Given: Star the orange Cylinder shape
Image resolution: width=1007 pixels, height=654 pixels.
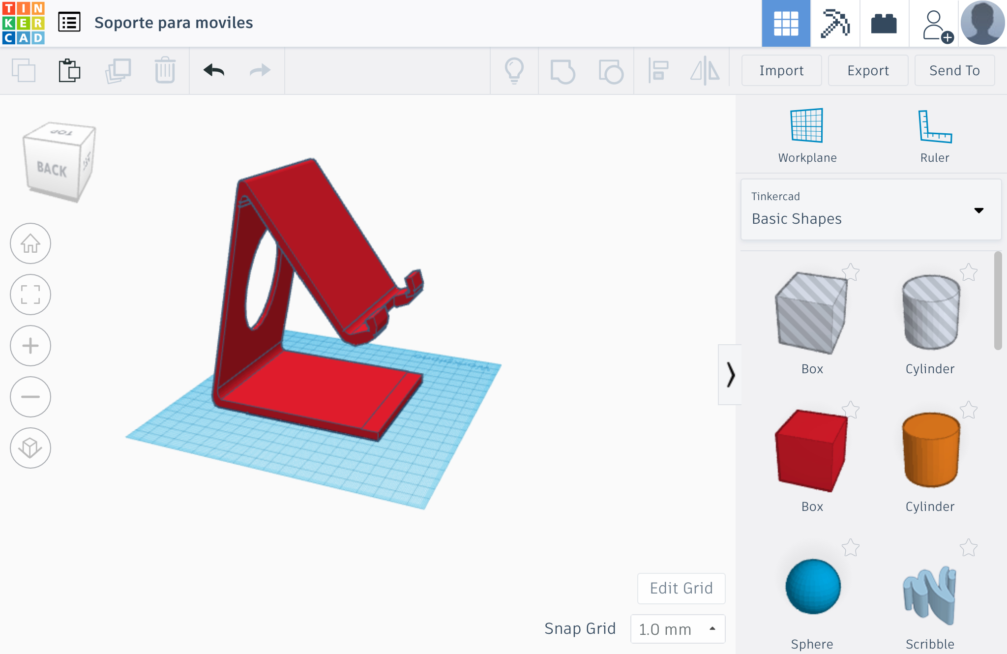Looking at the screenshot, I should point(968,410).
